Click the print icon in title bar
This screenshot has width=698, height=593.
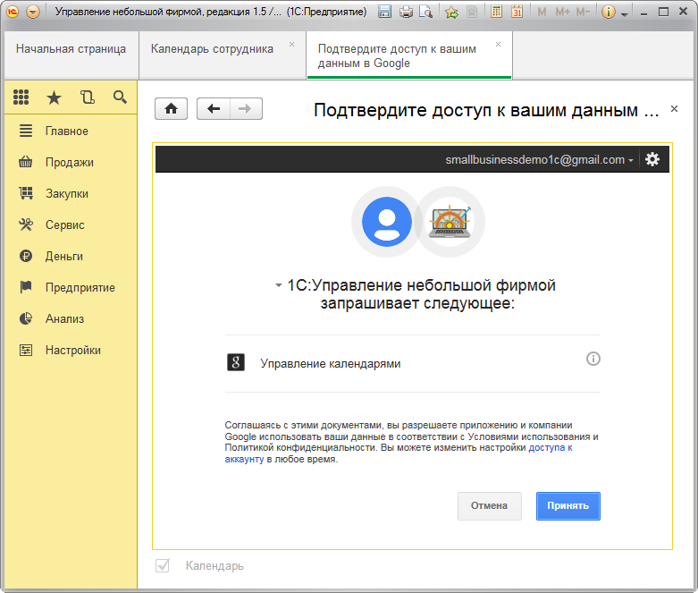406,12
